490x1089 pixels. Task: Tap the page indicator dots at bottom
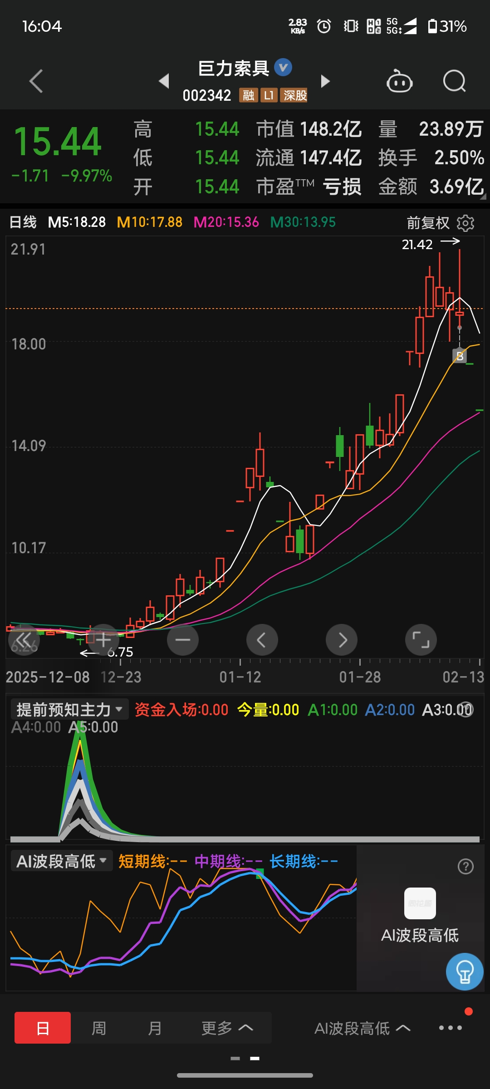[x=245, y=1059]
